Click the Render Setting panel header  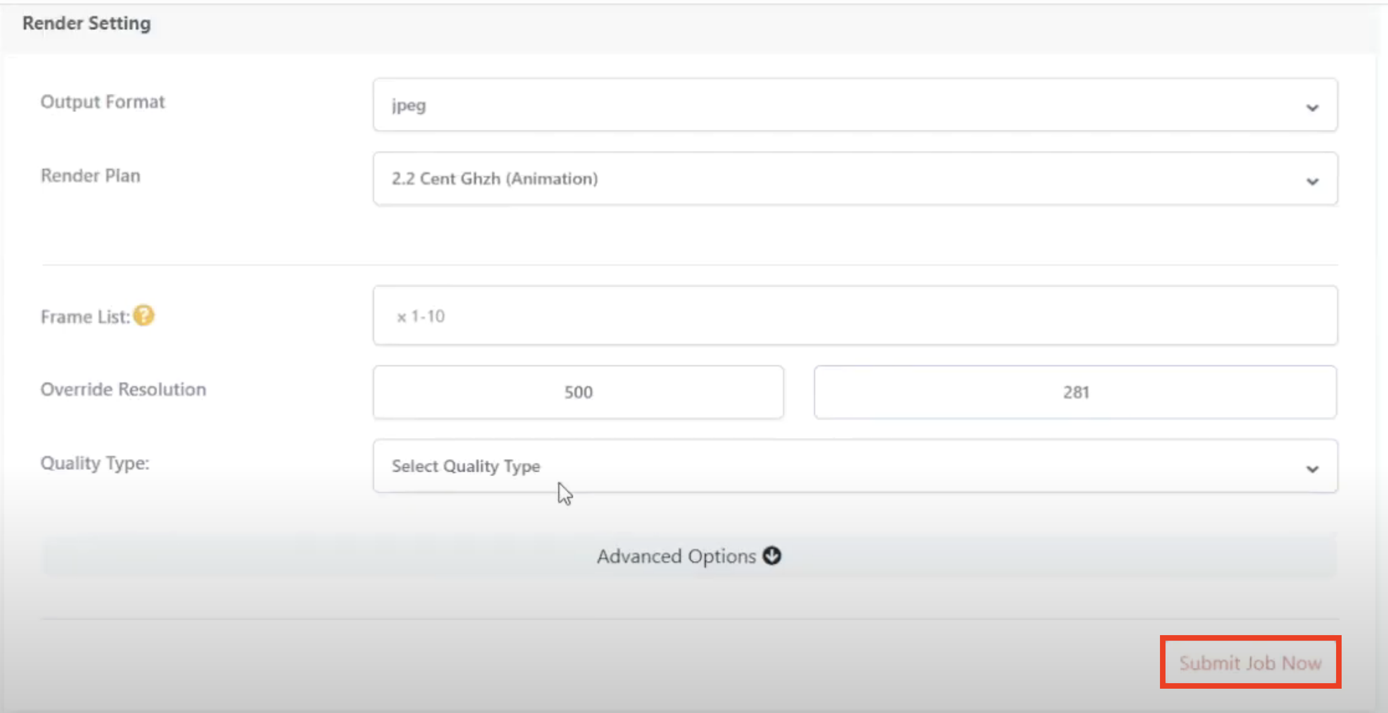87,24
